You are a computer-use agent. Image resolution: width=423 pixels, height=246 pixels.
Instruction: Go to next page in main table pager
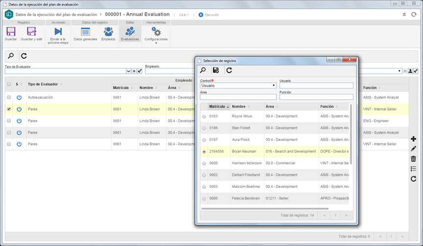click(x=402, y=236)
